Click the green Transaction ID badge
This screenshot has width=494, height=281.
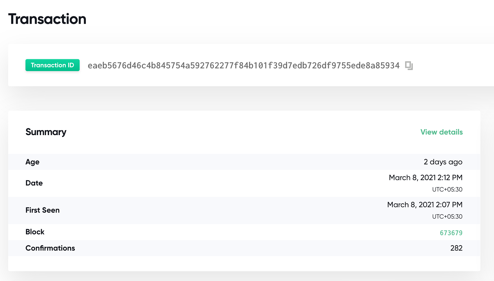[x=52, y=65]
